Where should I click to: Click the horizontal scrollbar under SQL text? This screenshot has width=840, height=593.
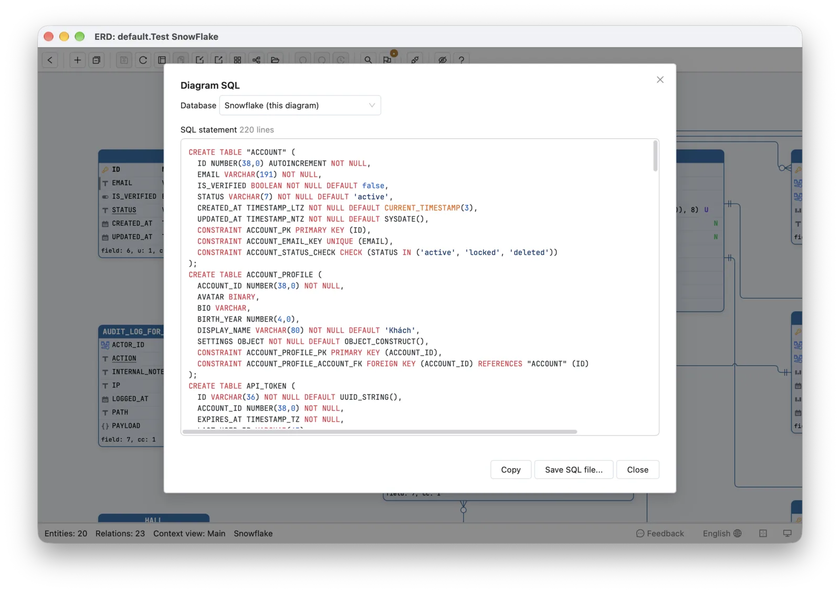[380, 432]
